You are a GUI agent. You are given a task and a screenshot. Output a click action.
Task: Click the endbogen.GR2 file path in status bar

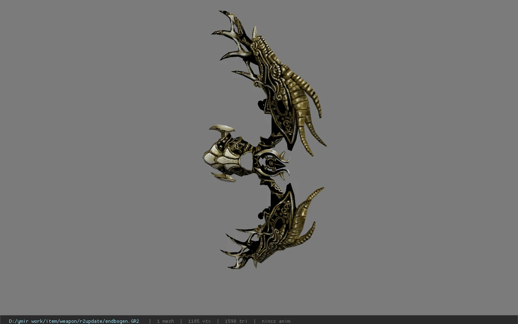(x=74, y=321)
